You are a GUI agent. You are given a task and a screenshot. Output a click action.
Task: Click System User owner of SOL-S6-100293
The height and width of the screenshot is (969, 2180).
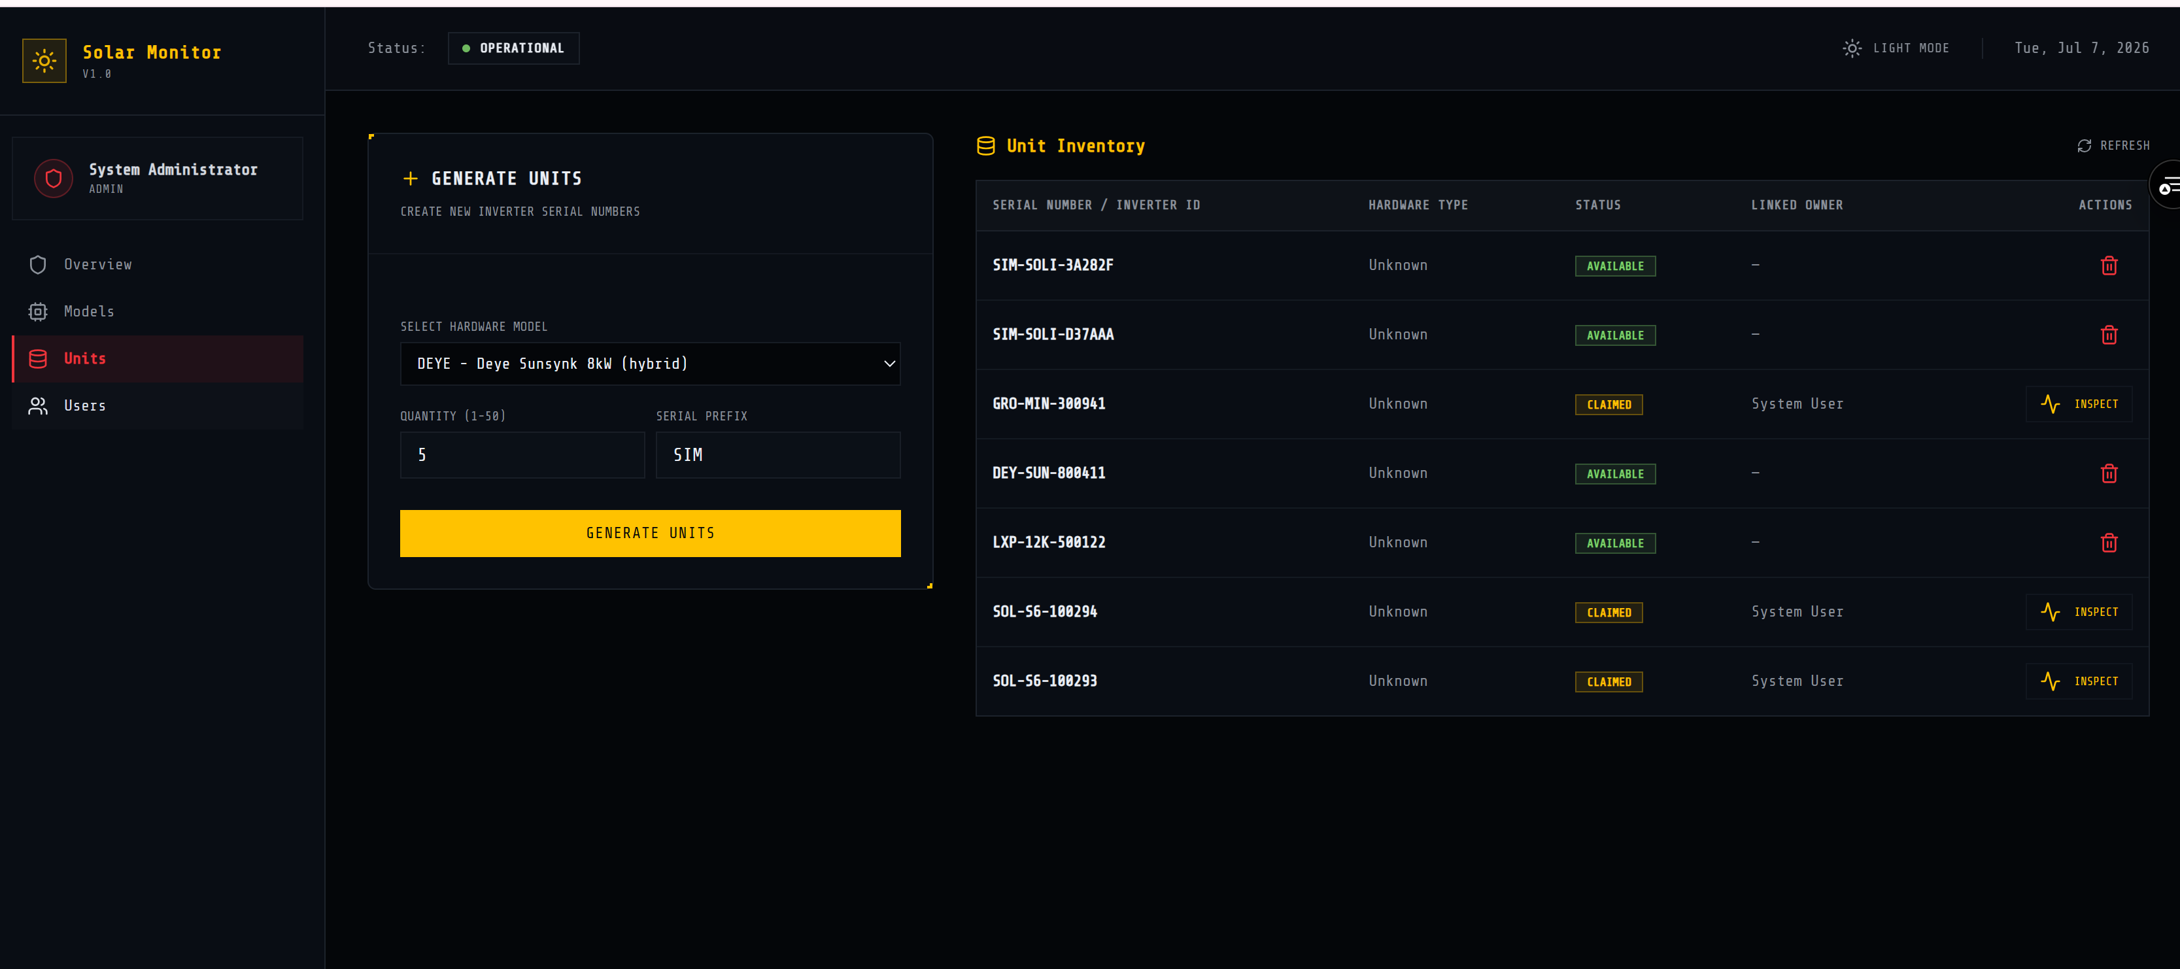1797,681
